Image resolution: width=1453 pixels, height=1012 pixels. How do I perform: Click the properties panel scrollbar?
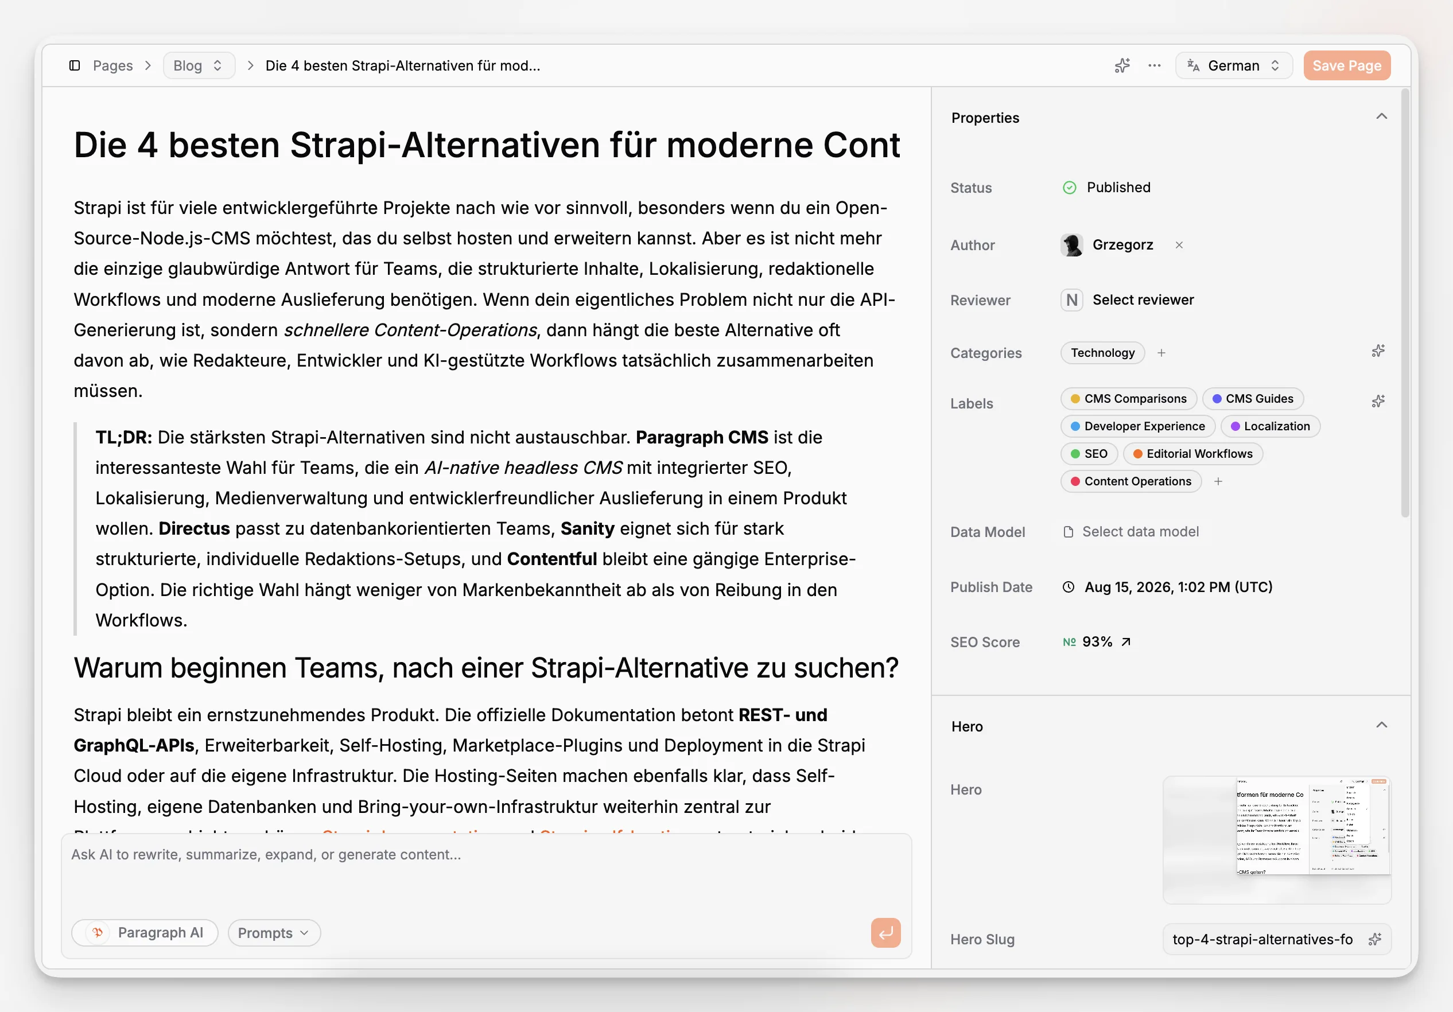[x=1405, y=303]
